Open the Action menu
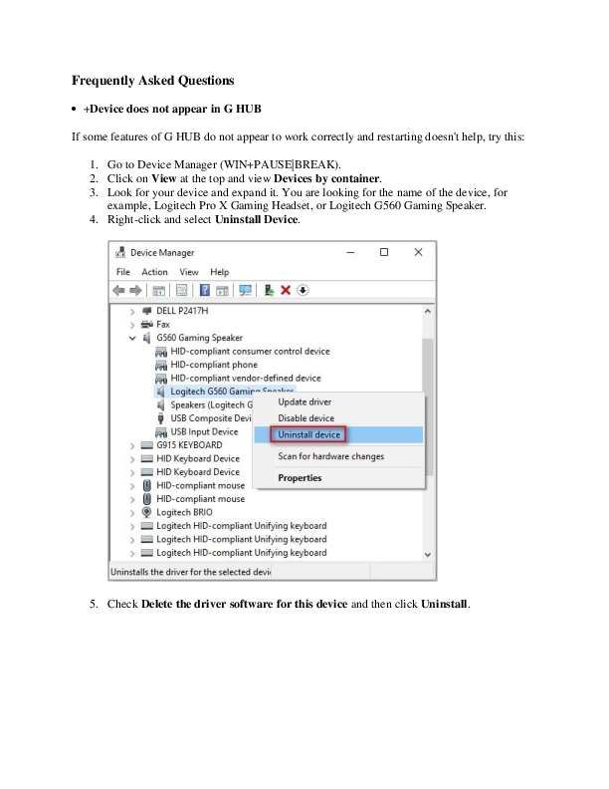This screenshot has width=609, height=789. pyautogui.click(x=154, y=272)
